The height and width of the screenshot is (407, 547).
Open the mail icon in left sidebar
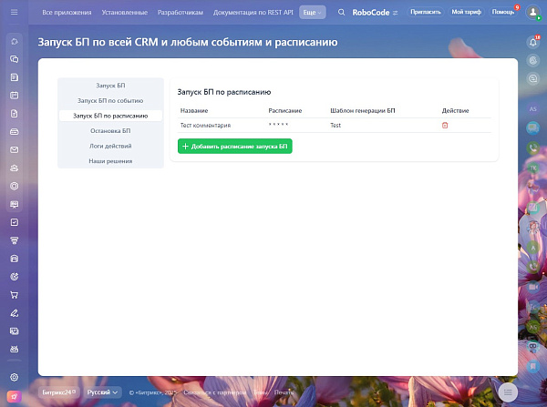(x=15, y=150)
